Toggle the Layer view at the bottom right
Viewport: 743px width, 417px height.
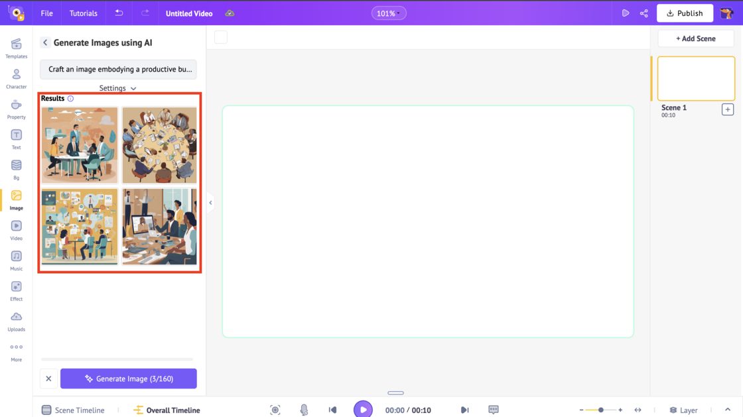click(683, 410)
